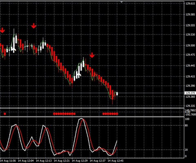Click the indicator value 149.7802
Screen dimensions: 196x163
tap(191, 110)
